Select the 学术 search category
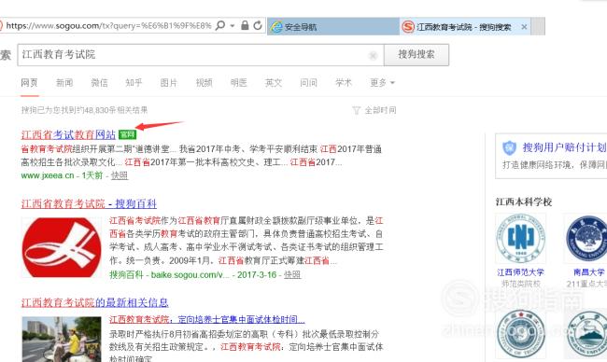Viewport: 607px width, 362px height. tap(344, 83)
